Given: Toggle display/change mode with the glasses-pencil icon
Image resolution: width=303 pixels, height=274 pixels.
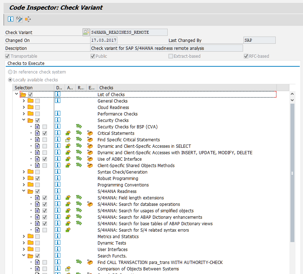Looking at the screenshot, I should point(19,19).
